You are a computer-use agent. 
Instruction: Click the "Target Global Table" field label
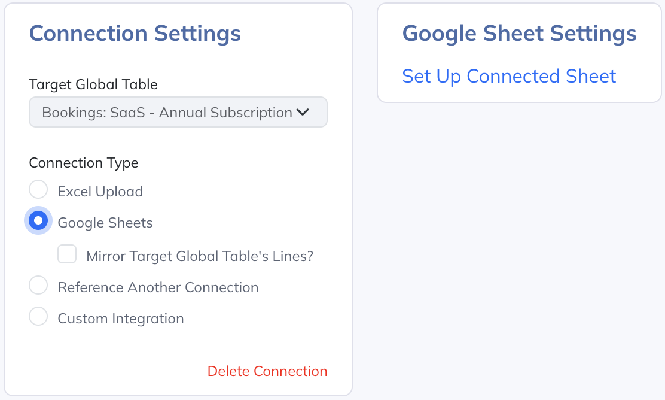point(93,84)
